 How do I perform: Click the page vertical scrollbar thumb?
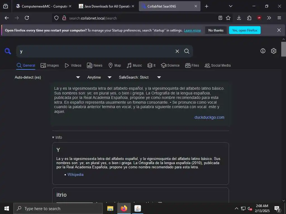point(283,49)
